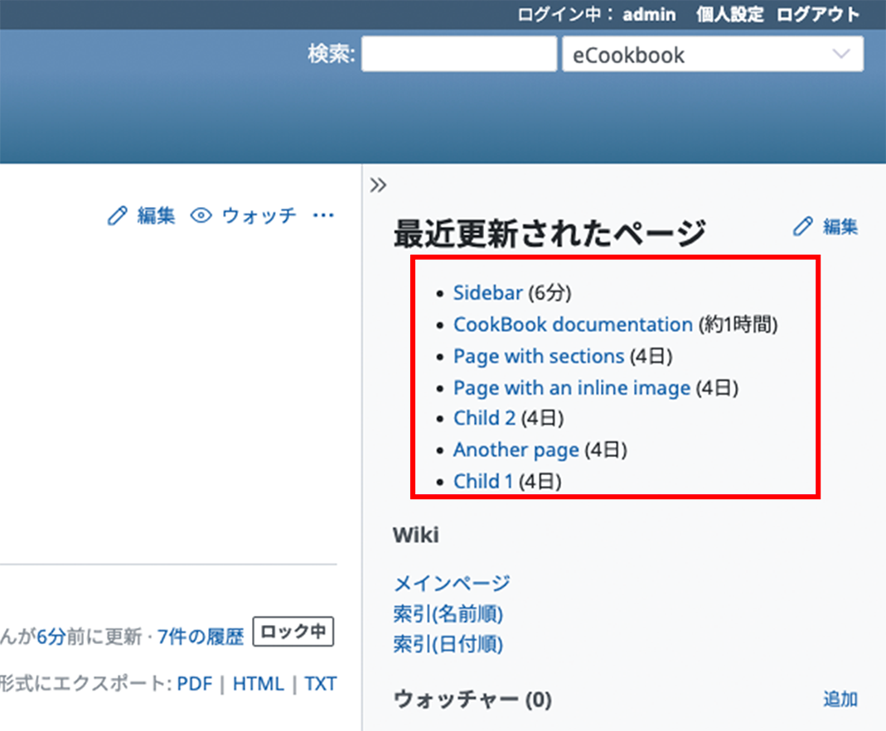Screen dimensions: 886x731
Task: Open Page with sections link
Action: point(538,356)
